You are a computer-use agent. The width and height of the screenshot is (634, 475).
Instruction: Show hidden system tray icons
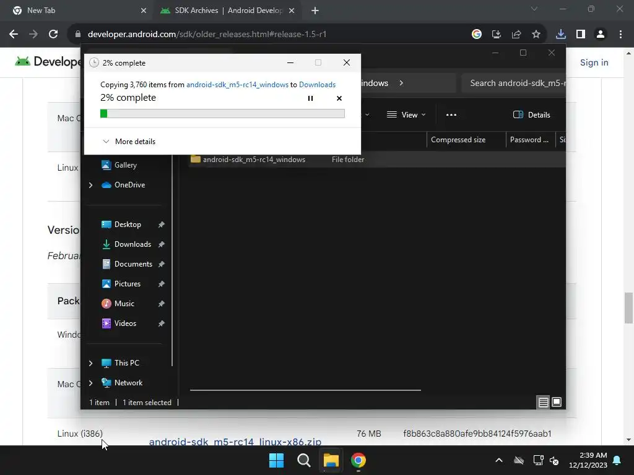pyautogui.click(x=499, y=460)
